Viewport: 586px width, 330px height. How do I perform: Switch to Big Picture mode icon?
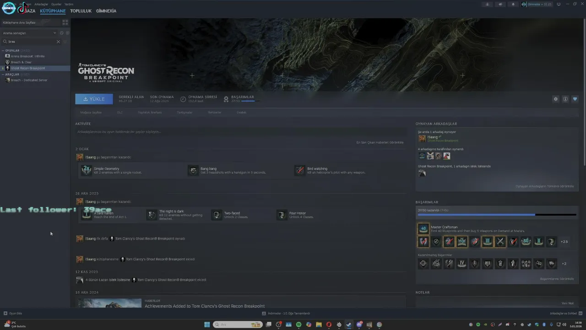[559, 4]
